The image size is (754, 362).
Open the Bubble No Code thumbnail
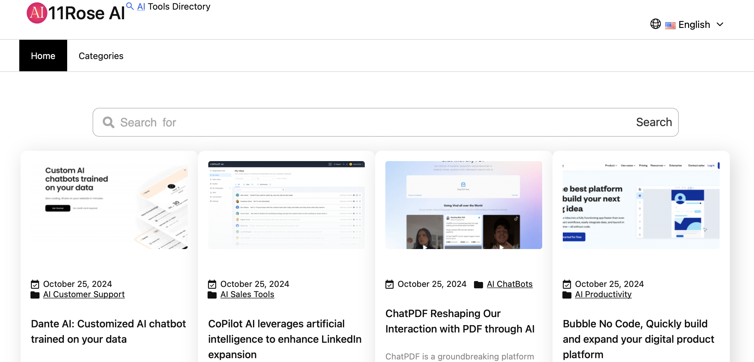[641, 205]
